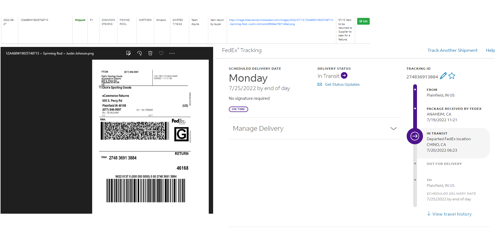Click the 'No signature required' text

249,98
